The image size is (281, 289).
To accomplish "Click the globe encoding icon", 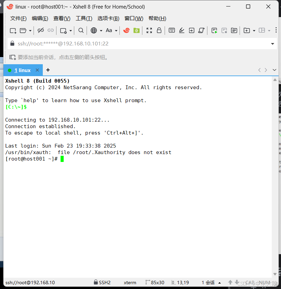I will tap(94, 30).
